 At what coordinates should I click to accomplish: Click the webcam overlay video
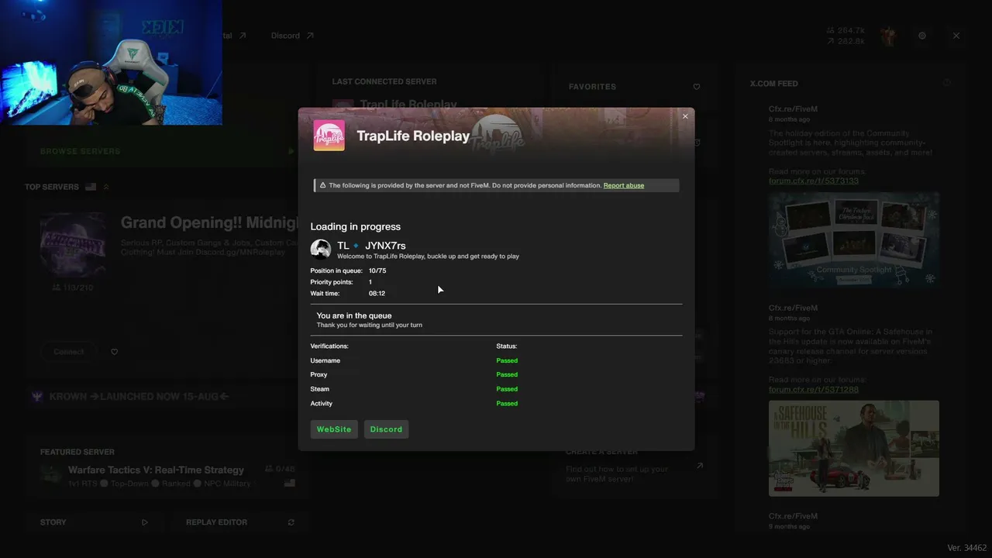tap(111, 62)
